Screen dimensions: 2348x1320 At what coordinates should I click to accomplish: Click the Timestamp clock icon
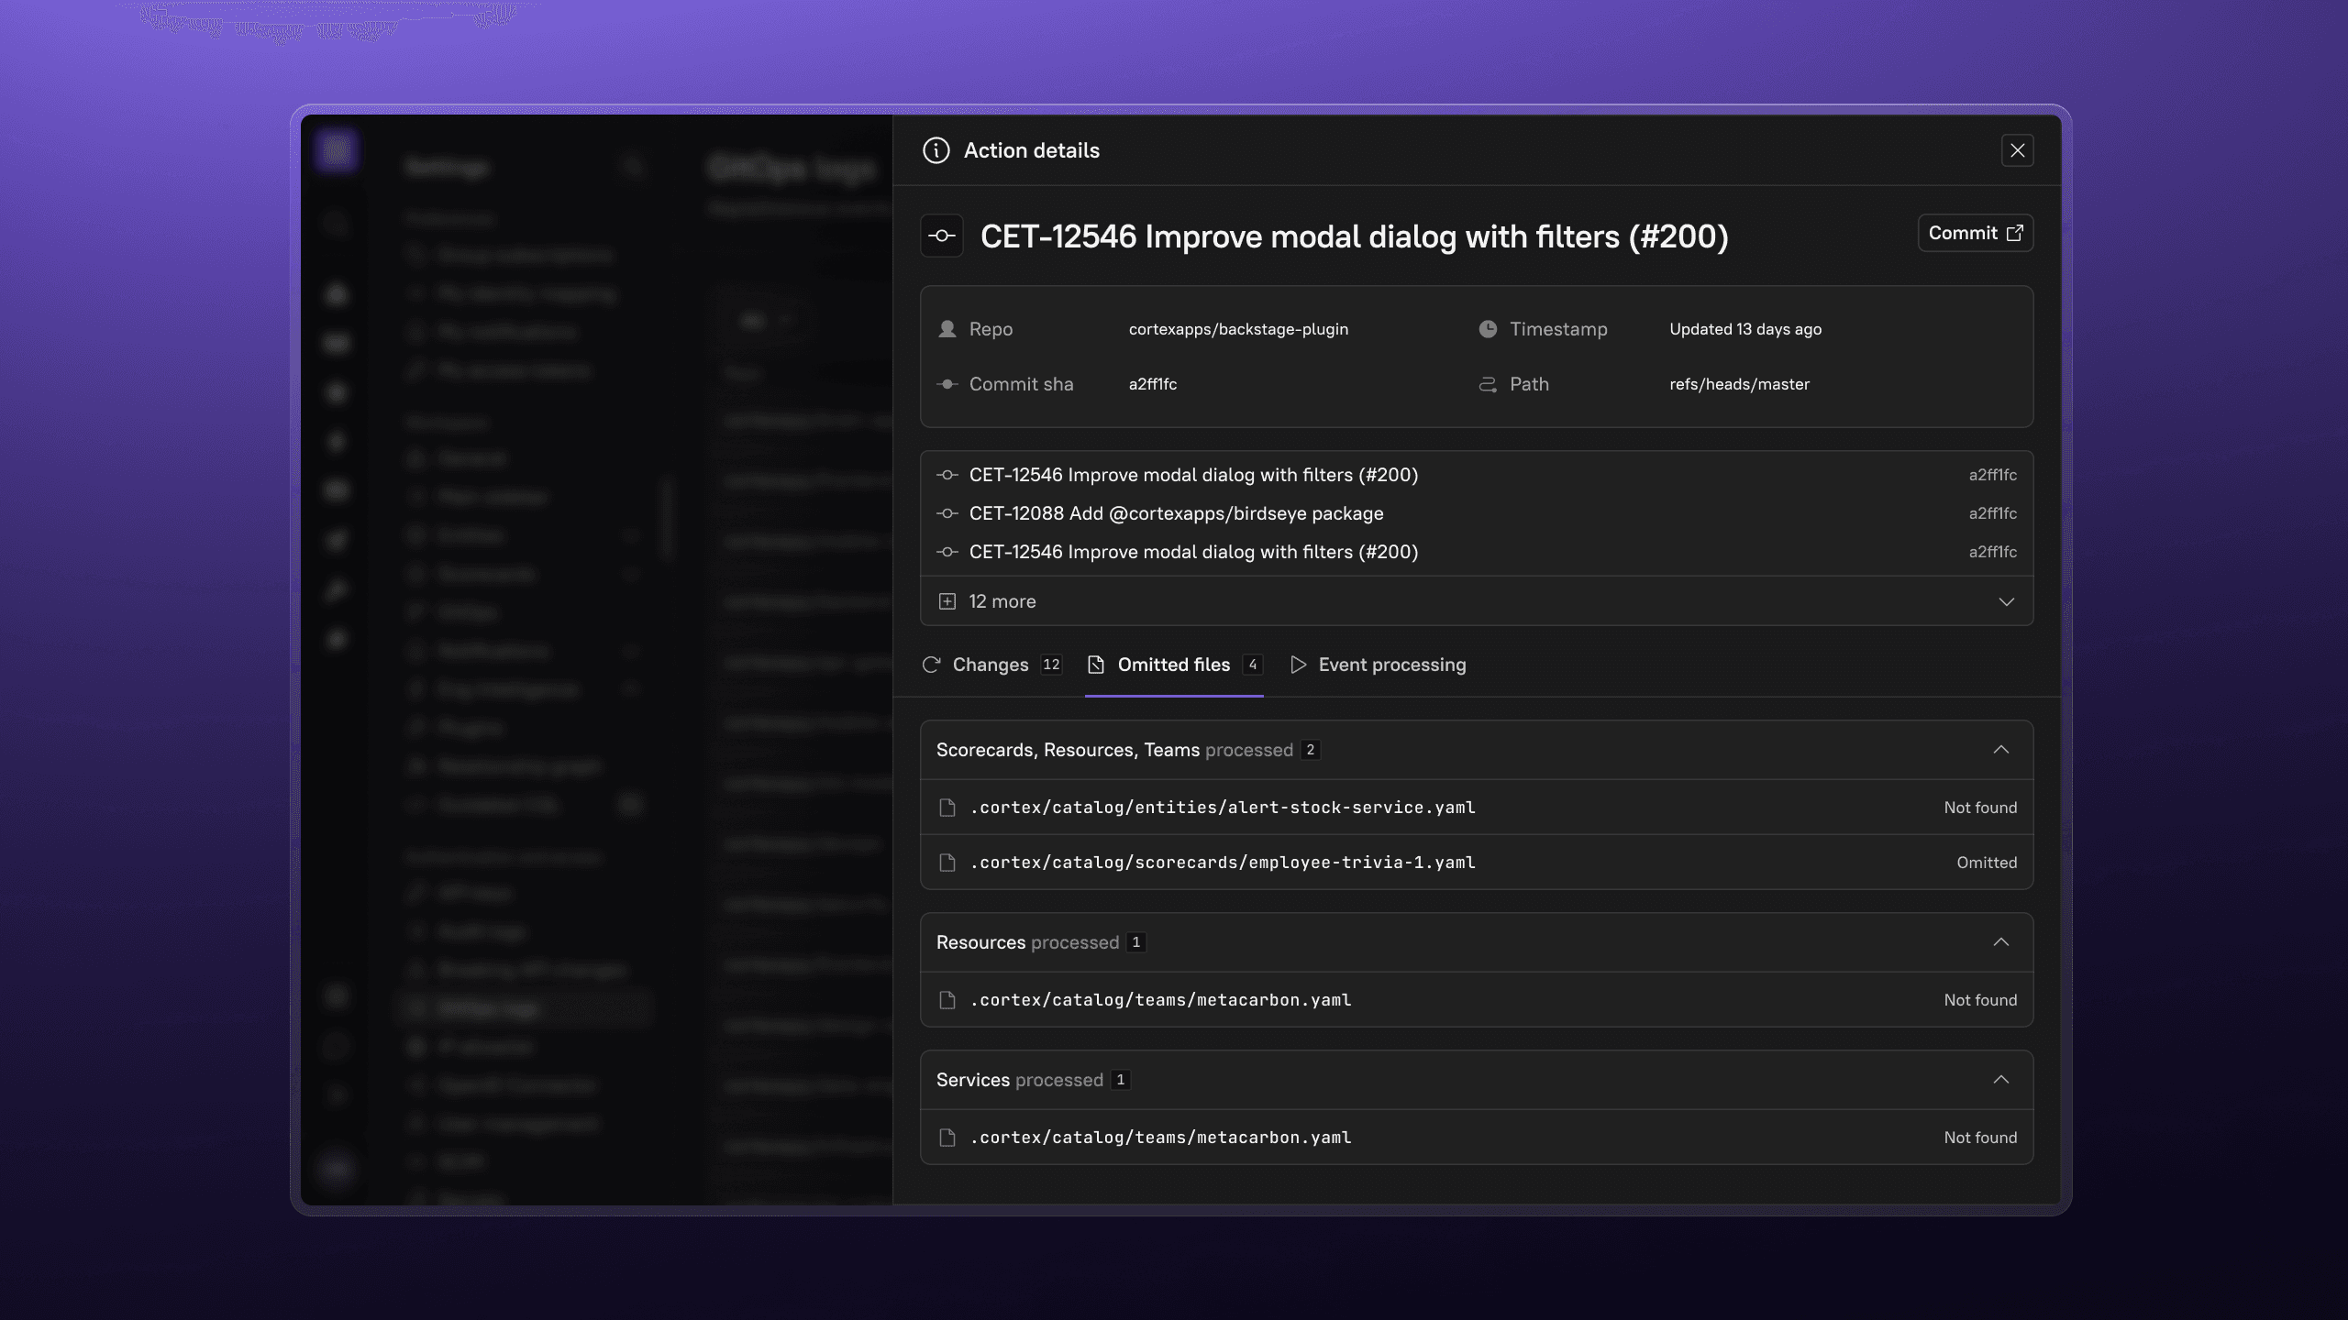pos(1488,329)
